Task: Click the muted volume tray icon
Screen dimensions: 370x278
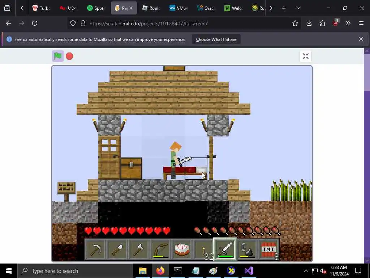Action: 323,271
